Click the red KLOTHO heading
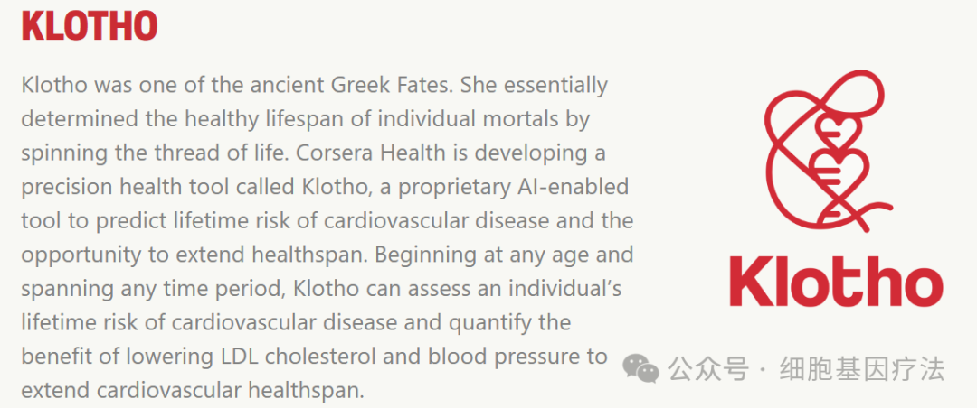The width and height of the screenshot is (977, 408). point(89,25)
